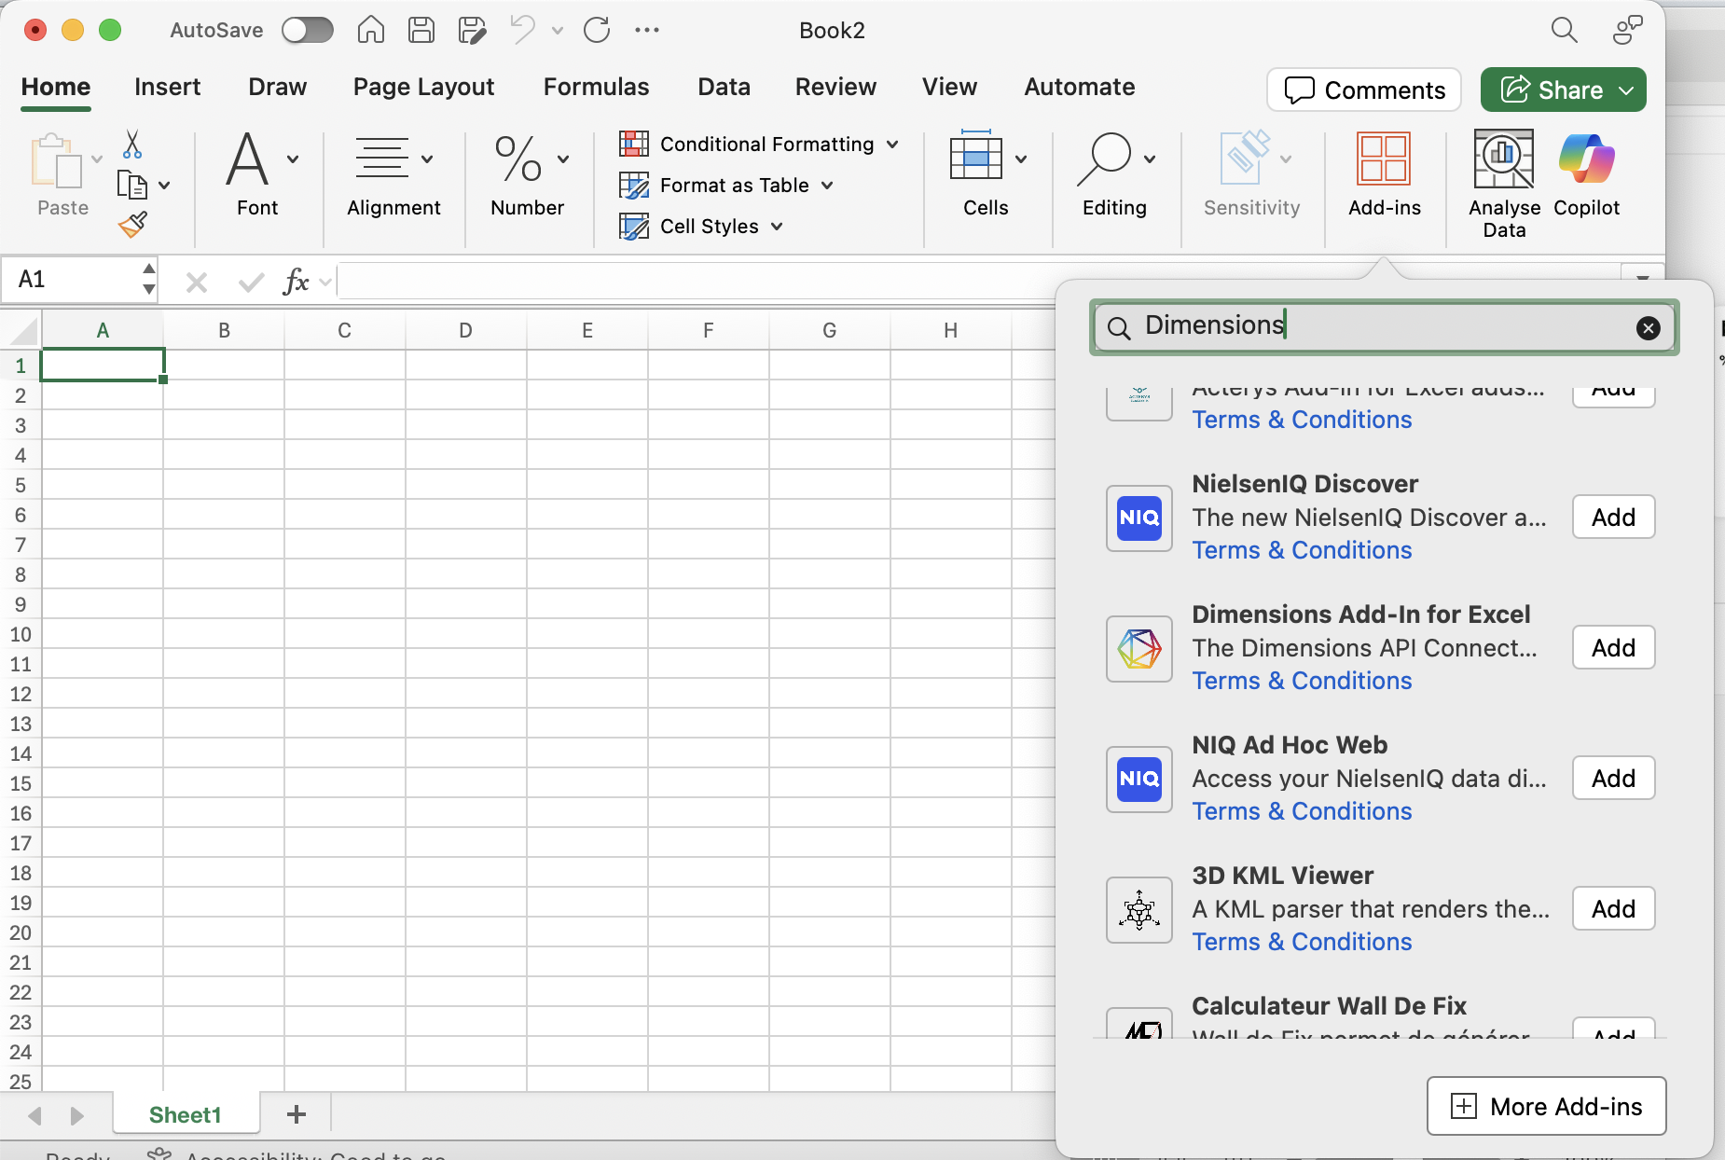Add the Dimensions Add-In for Excel
The width and height of the screenshot is (1725, 1160).
[x=1613, y=647]
